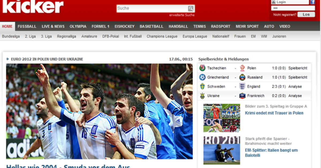321x168 pixels.
Task: Click the kicker logo
Action: click(33, 6)
